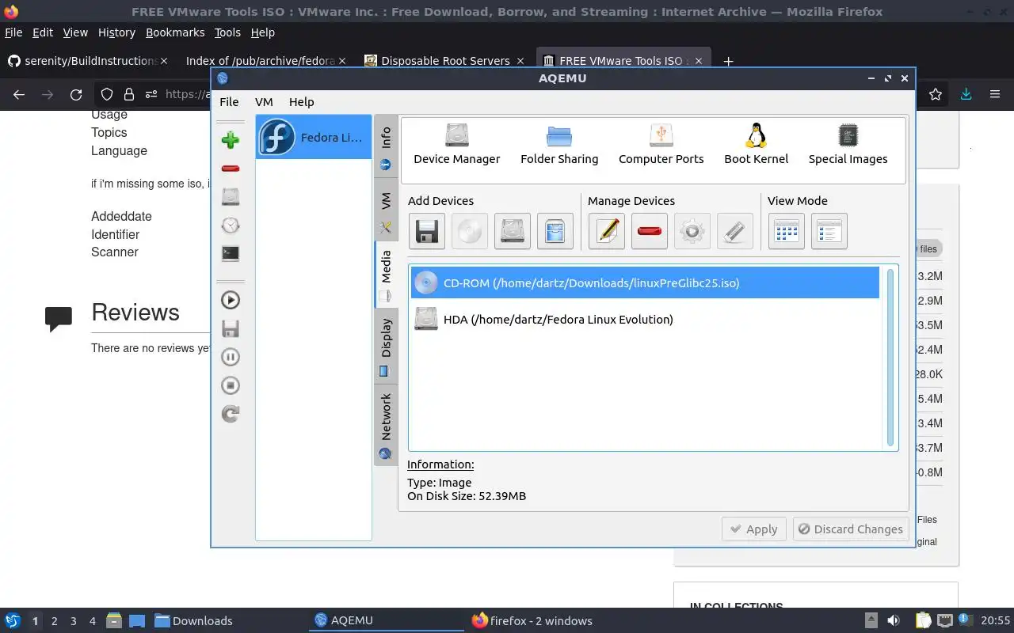Open Boot Kernel settings
The width and height of the screenshot is (1014, 633).
coord(757,145)
